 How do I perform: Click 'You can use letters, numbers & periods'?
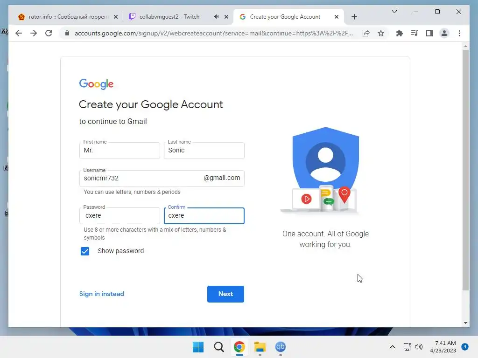(x=132, y=192)
